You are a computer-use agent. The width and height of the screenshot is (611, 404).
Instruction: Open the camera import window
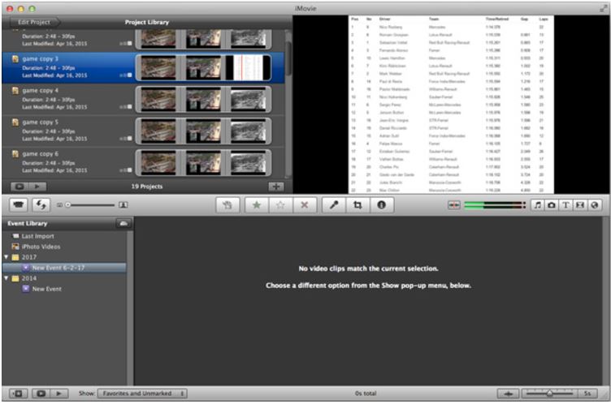(19, 204)
